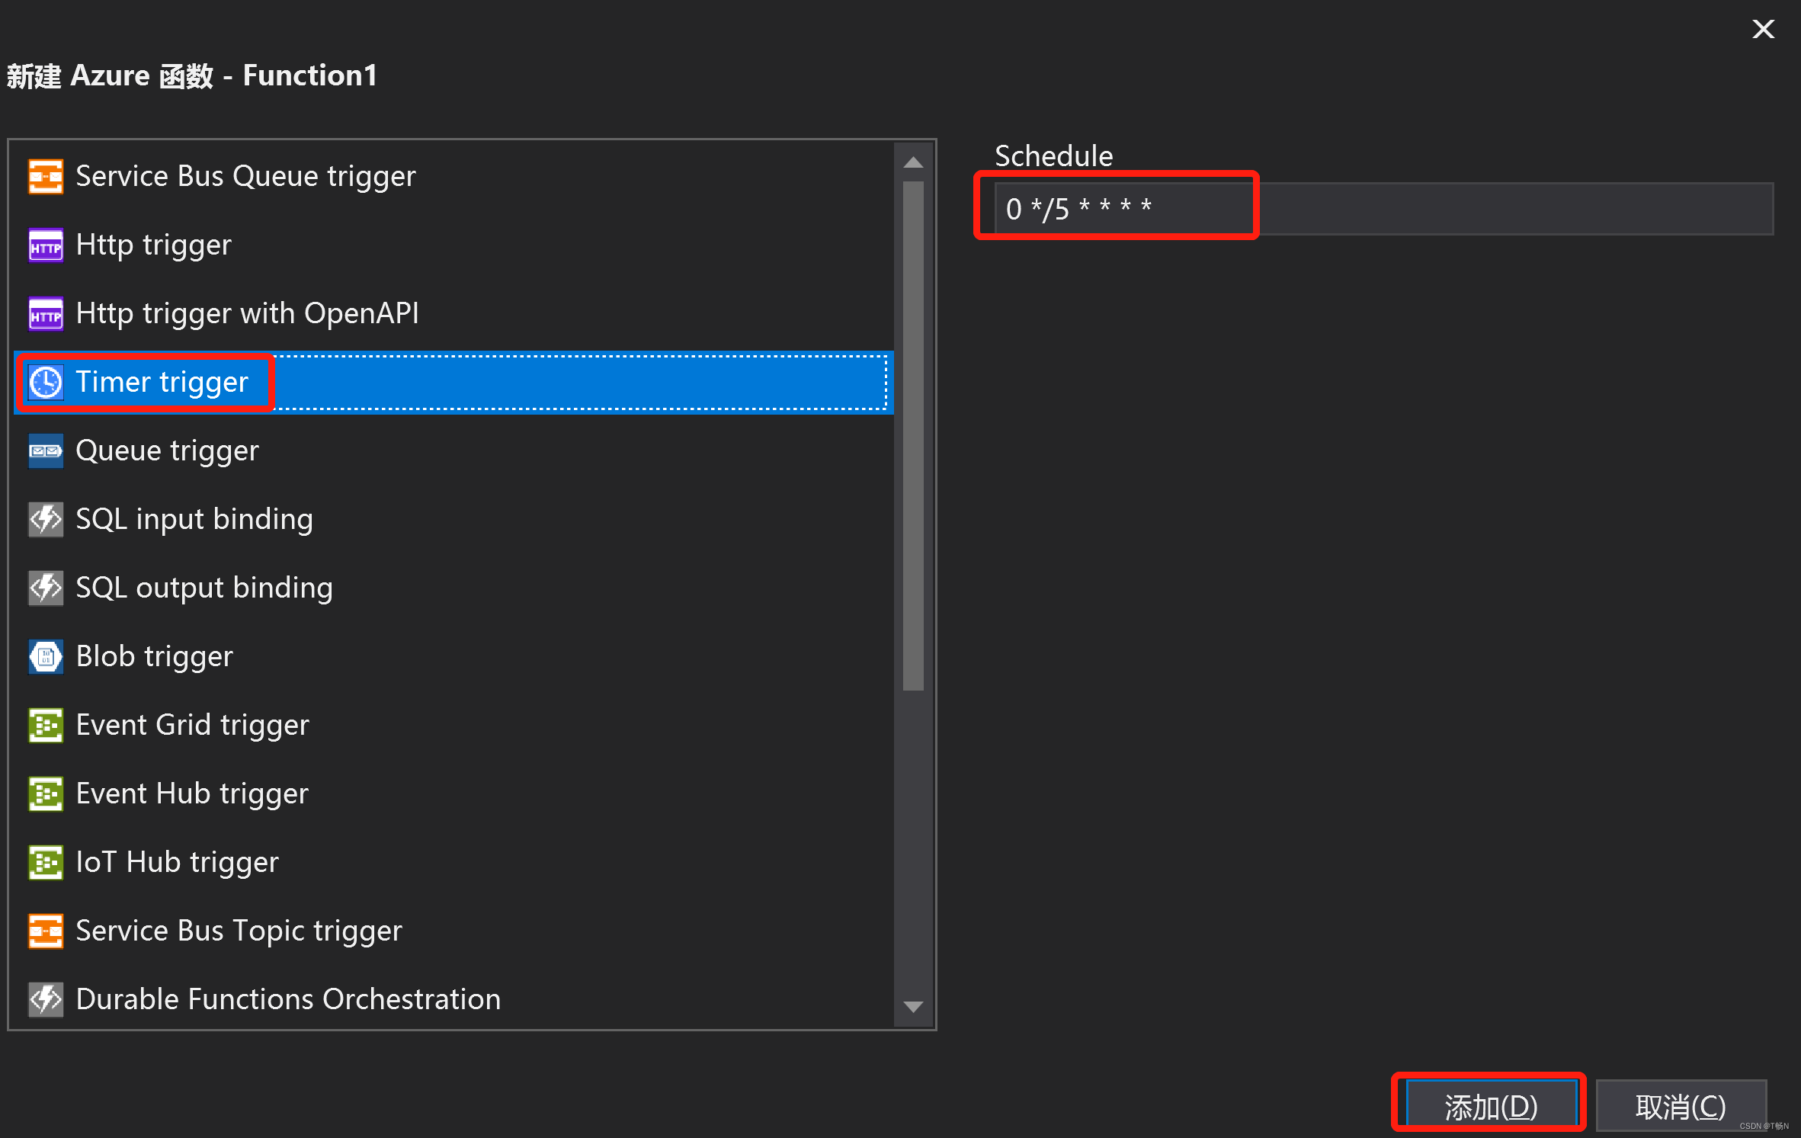
Task: Click the template list scrollbar thumb
Action: coord(913,436)
